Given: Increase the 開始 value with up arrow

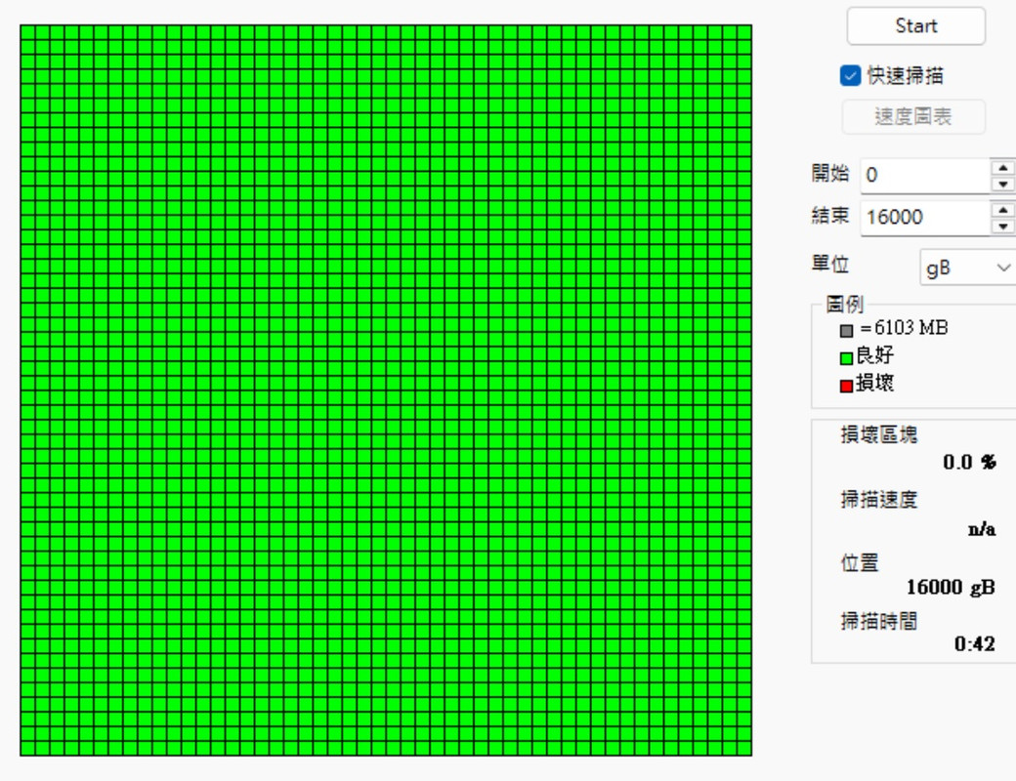Looking at the screenshot, I should point(1003,168).
